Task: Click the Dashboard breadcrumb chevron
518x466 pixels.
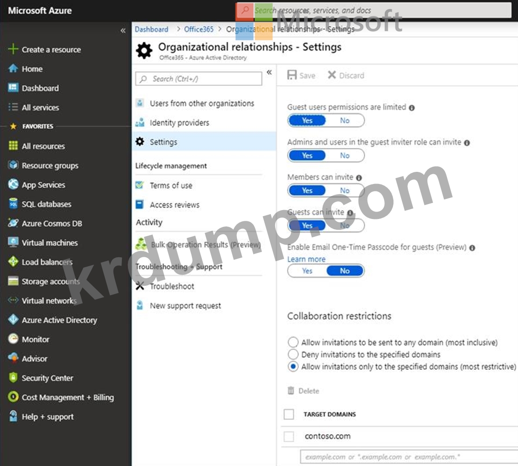Action: 178,29
